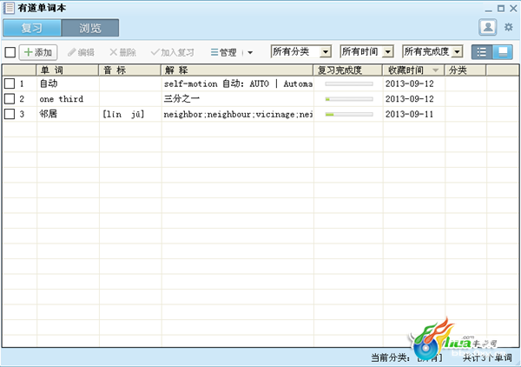Switch to the 浏览 tab
Image resolution: width=521 pixels, height=367 pixels.
(90, 28)
